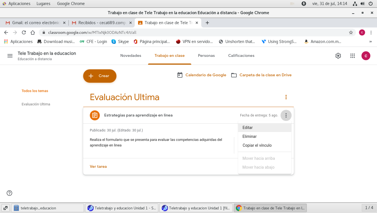Image resolution: width=377 pixels, height=213 pixels.
Task: Bookmark this page with the star icon
Action: point(351,32)
